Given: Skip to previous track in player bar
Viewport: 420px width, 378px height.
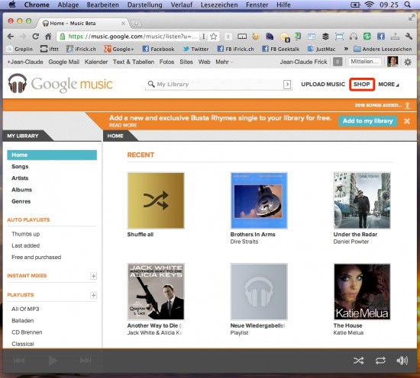Looking at the screenshot, I should [19, 360].
